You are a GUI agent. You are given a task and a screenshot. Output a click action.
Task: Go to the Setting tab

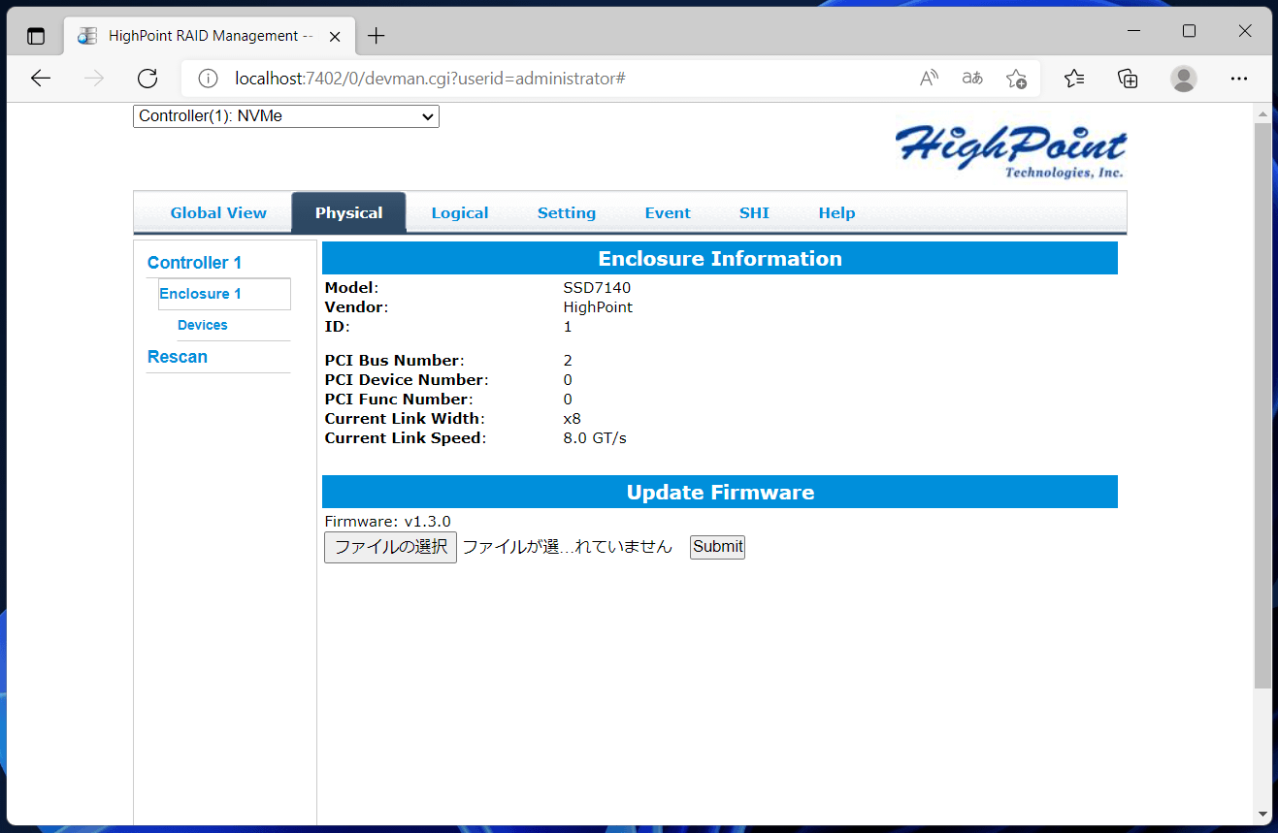(x=567, y=213)
